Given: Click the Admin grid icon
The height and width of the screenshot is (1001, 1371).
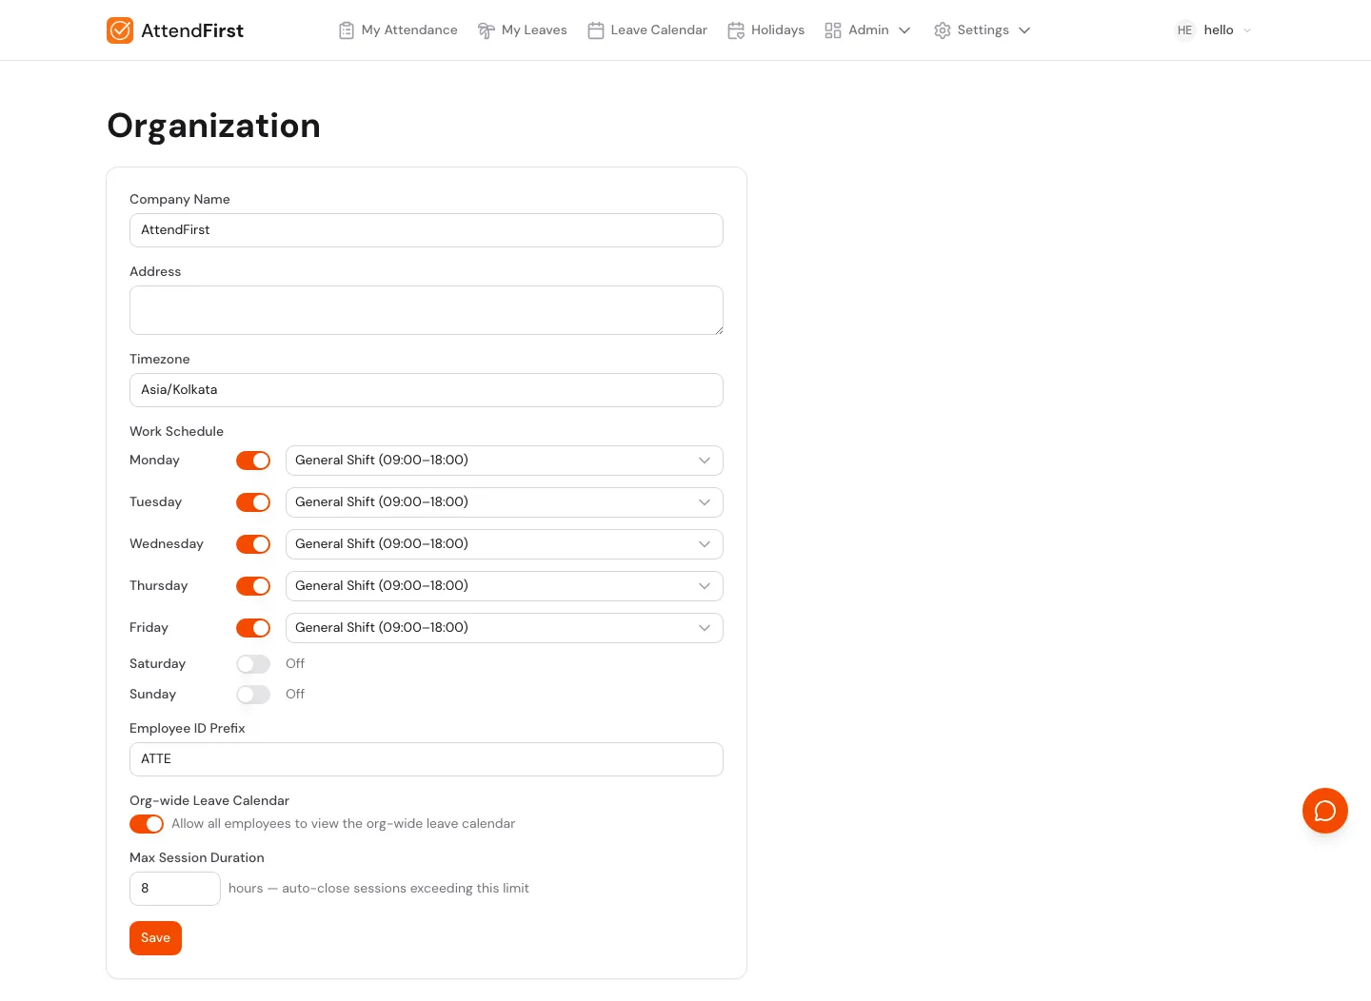Looking at the screenshot, I should click(x=833, y=29).
